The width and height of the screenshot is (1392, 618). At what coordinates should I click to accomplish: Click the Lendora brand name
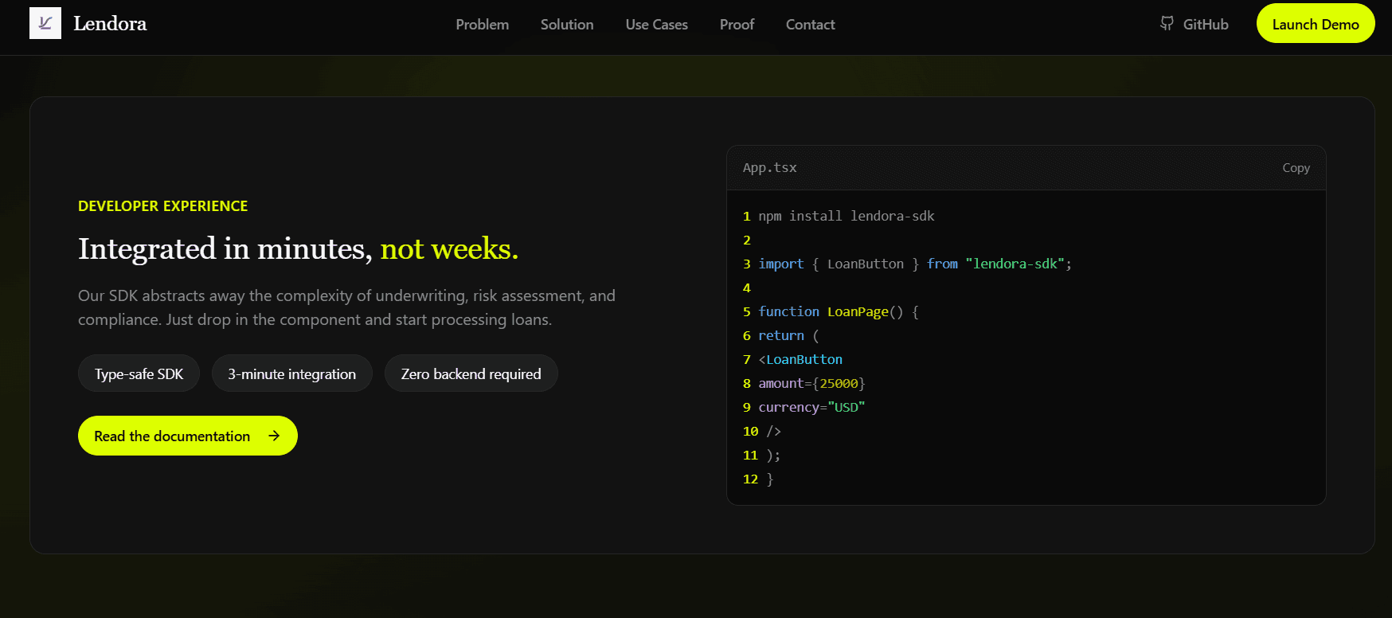(110, 24)
